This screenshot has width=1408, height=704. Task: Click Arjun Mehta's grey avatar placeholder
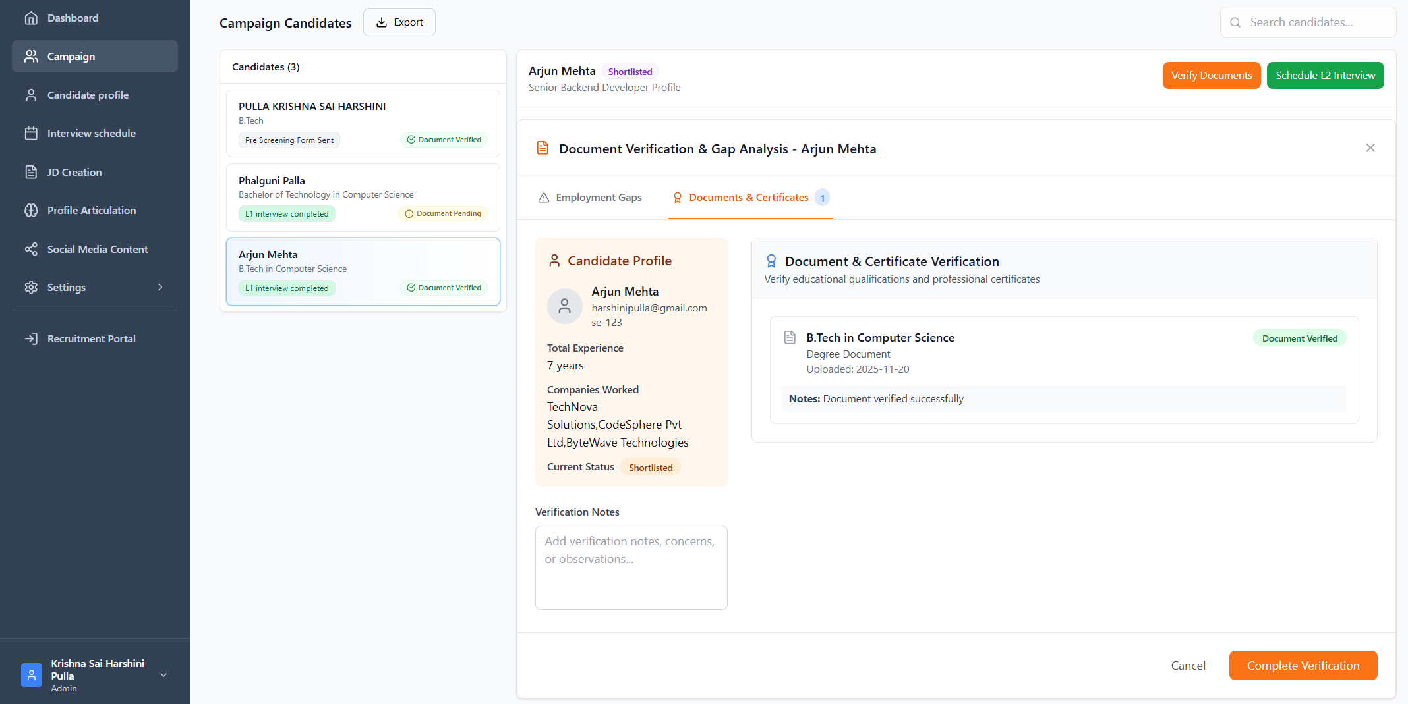point(565,306)
